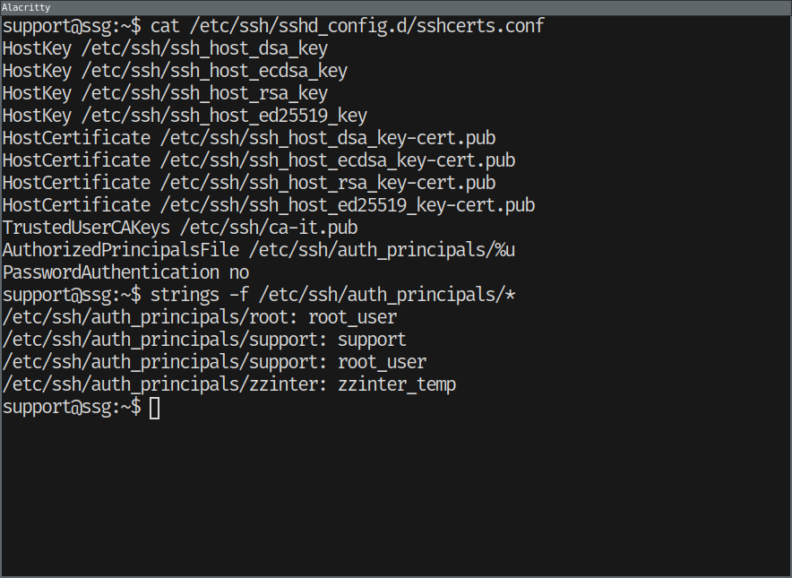This screenshot has width=792, height=578.
Task: Click the ssh_host_dsa_key HostKey path
Action: point(204,48)
